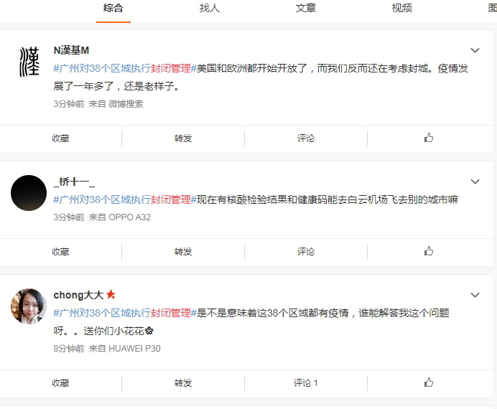Open _桥十一_ dark circular avatar

(x=29, y=193)
